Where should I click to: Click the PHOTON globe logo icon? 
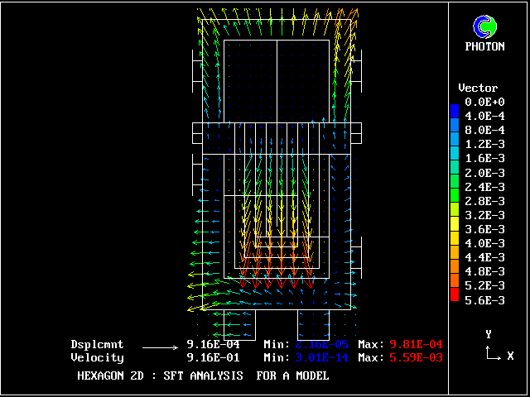[484, 27]
